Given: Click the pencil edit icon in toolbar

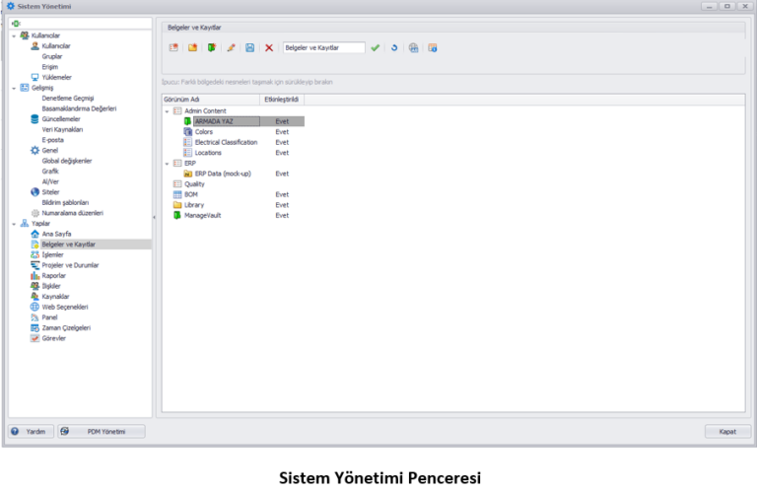Looking at the screenshot, I should click(232, 47).
